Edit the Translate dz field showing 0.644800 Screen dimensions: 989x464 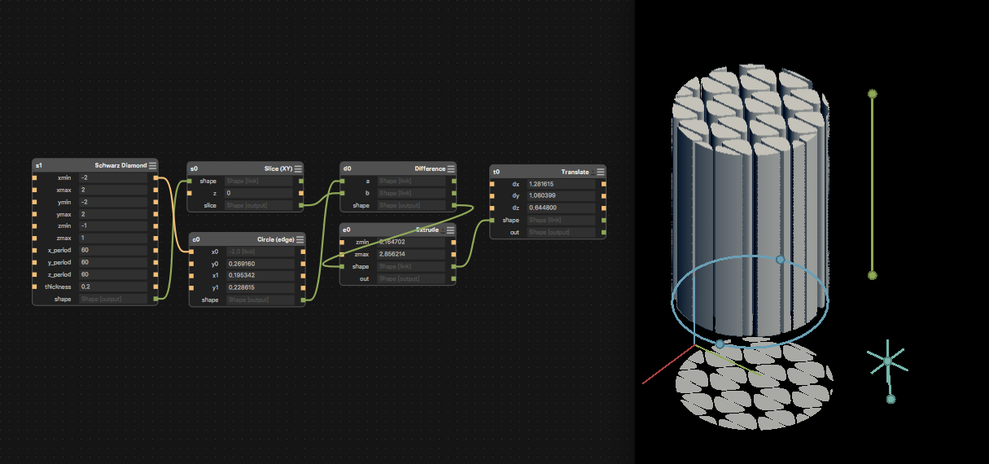(562, 208)
